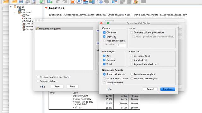
Task: Zoom the Cell Display dialog green button
Action: pyautogui.click(x=108, y=23)
